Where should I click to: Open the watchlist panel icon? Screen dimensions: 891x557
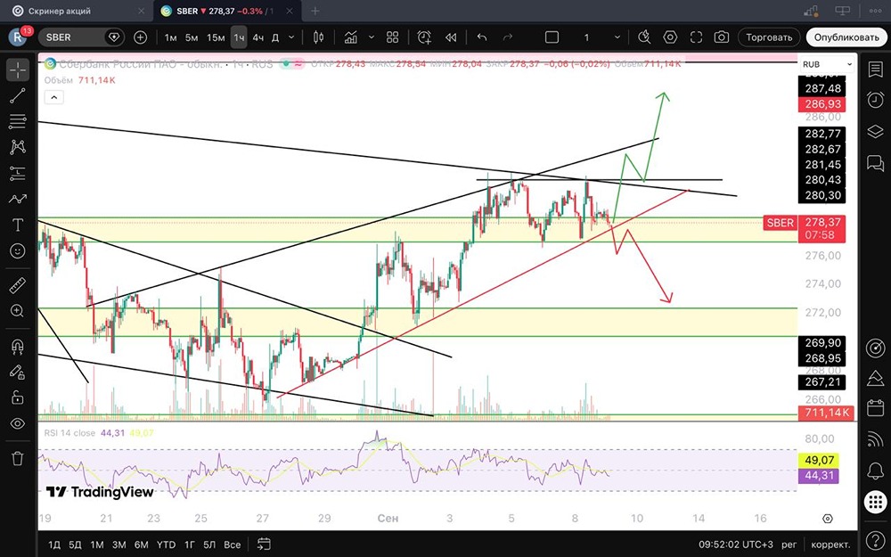click(x=875, y=70)
